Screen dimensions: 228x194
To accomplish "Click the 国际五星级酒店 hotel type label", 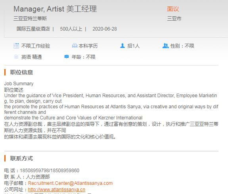I will coord(33,29).
